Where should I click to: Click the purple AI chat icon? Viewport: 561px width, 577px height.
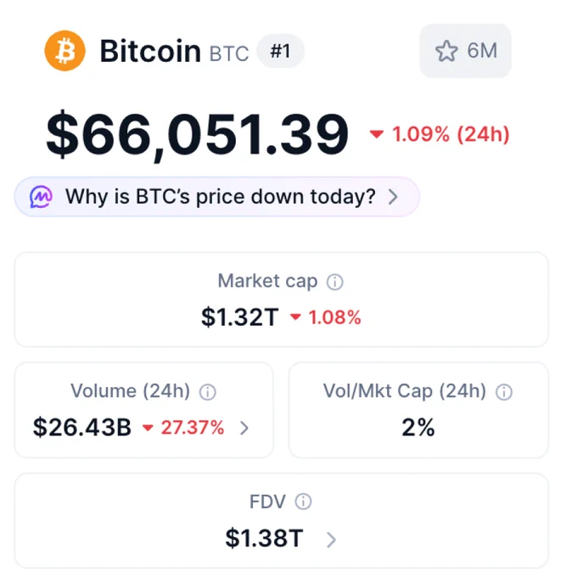(41, 197)
